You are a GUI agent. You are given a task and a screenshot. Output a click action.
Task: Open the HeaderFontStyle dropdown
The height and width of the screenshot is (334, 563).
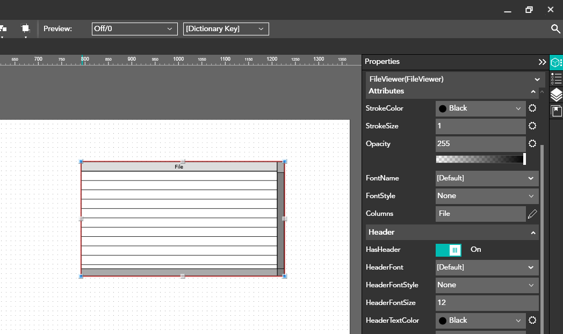(x=487, y=285)
